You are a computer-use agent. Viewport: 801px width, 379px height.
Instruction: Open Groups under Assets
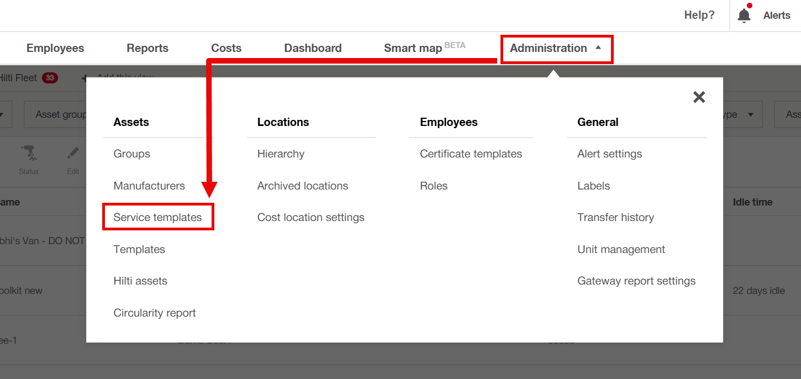131,154
